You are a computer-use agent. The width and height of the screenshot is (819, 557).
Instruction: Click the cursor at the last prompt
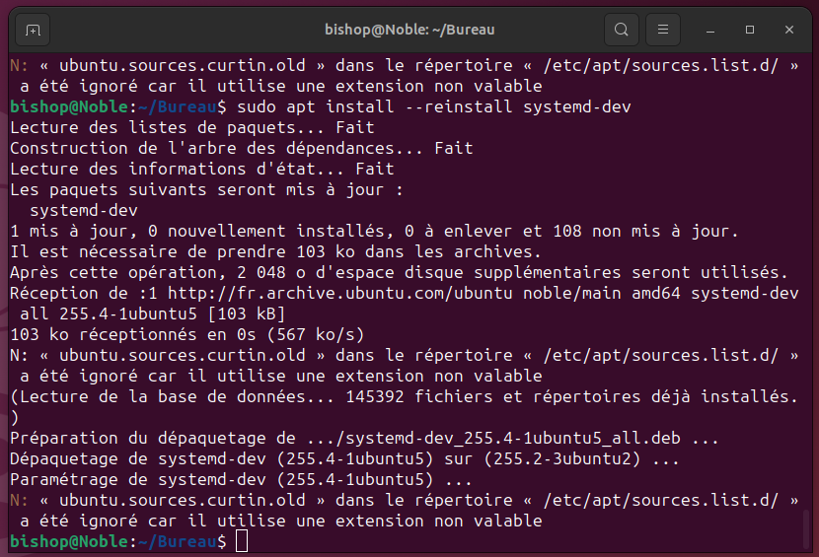[x=242, y=541]
